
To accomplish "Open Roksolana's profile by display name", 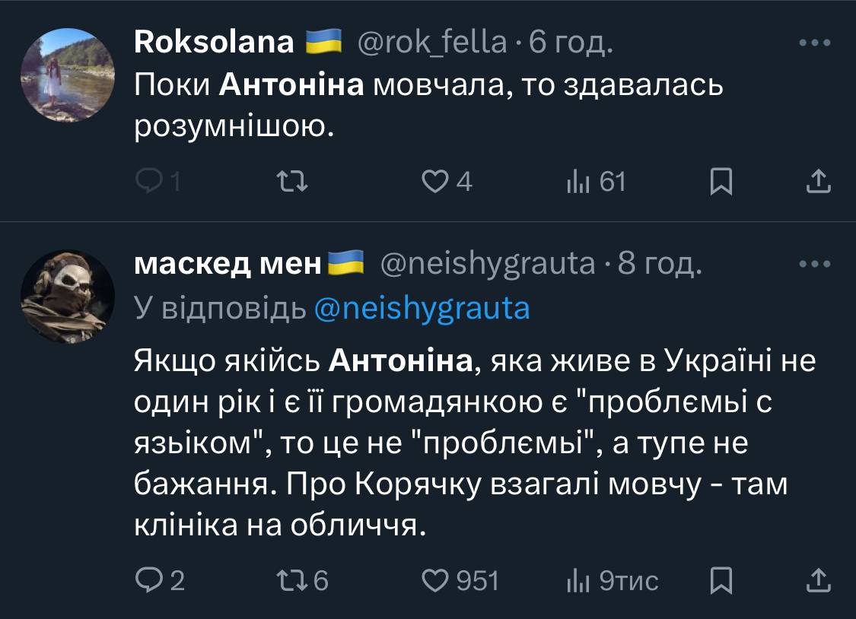I will pyautogui.click(x=214, y=43).
